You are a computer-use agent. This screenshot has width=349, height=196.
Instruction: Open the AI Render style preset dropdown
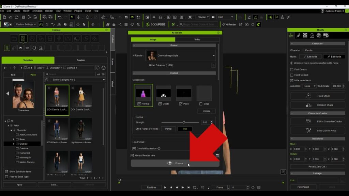coord(181,55)
